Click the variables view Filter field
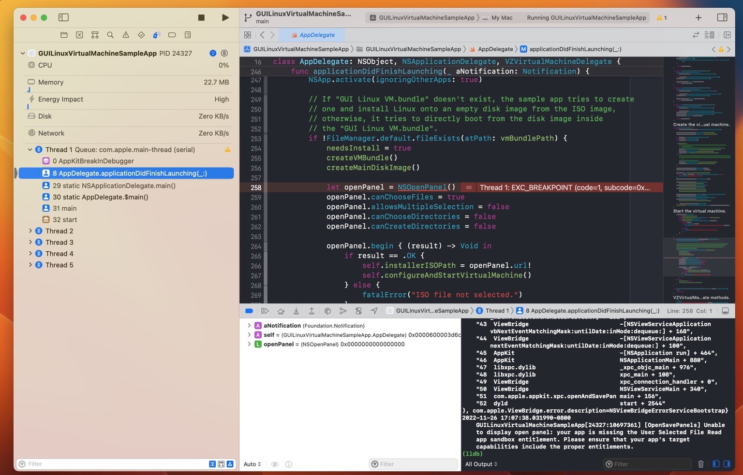 [x=414, y=464]
